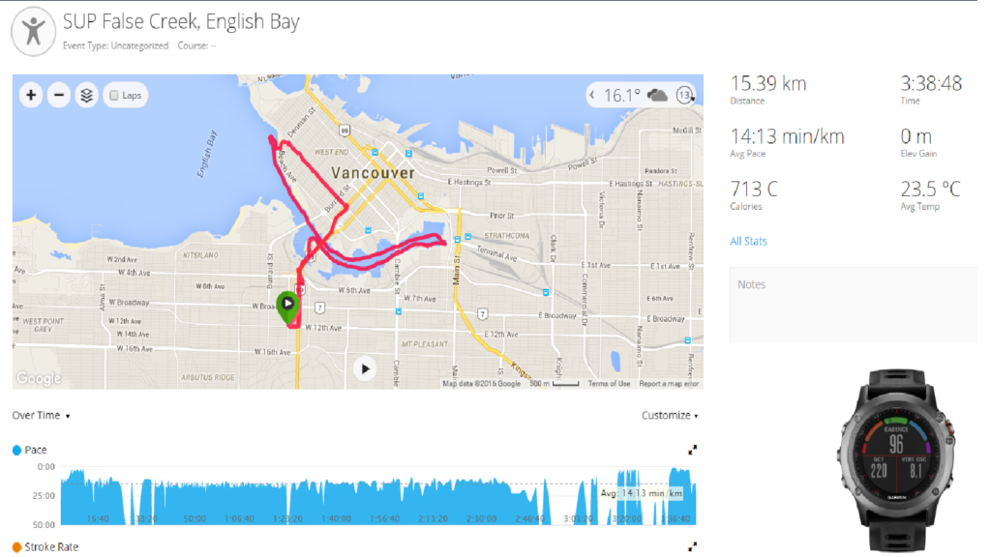
Task: Open the Customize dropdown
Action: point(670,416)
